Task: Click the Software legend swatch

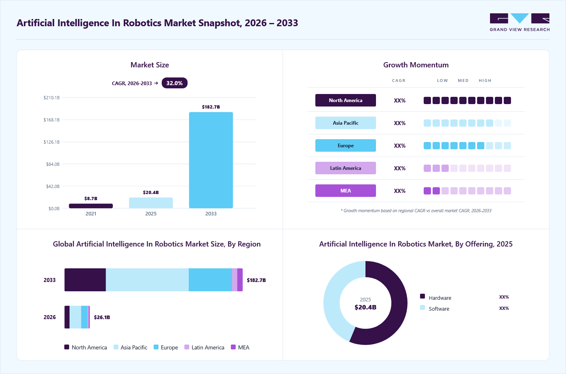Action: click(x=422, y=307)
